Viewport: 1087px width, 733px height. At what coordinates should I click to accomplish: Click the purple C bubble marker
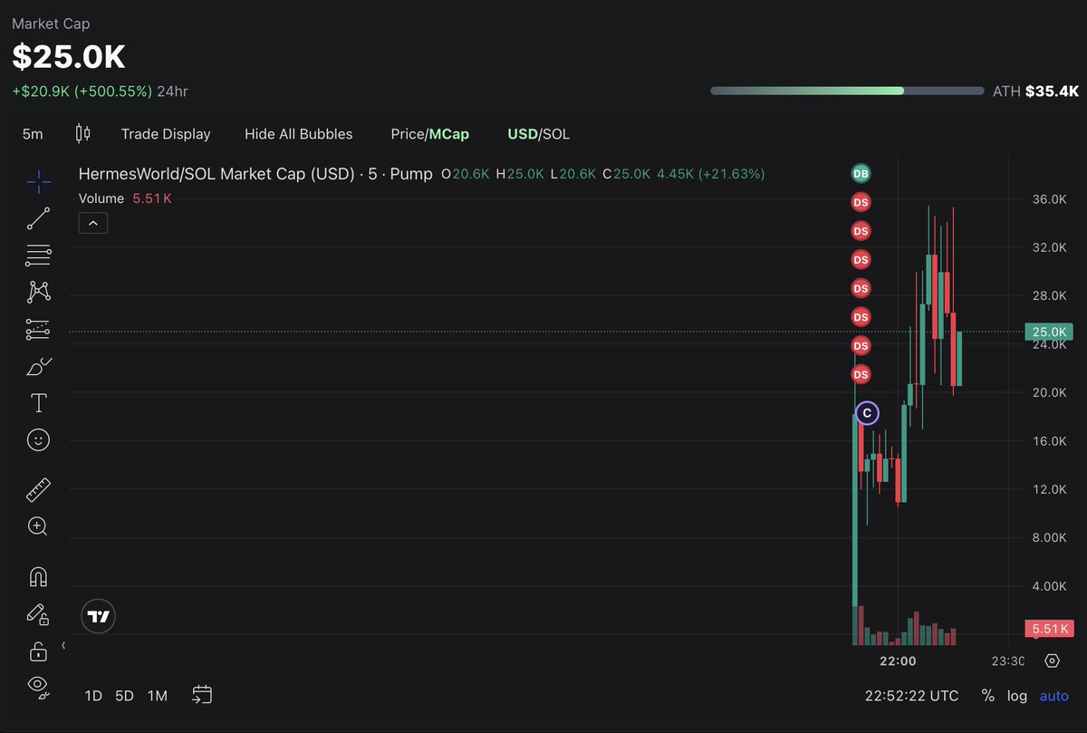click(867, 413)
